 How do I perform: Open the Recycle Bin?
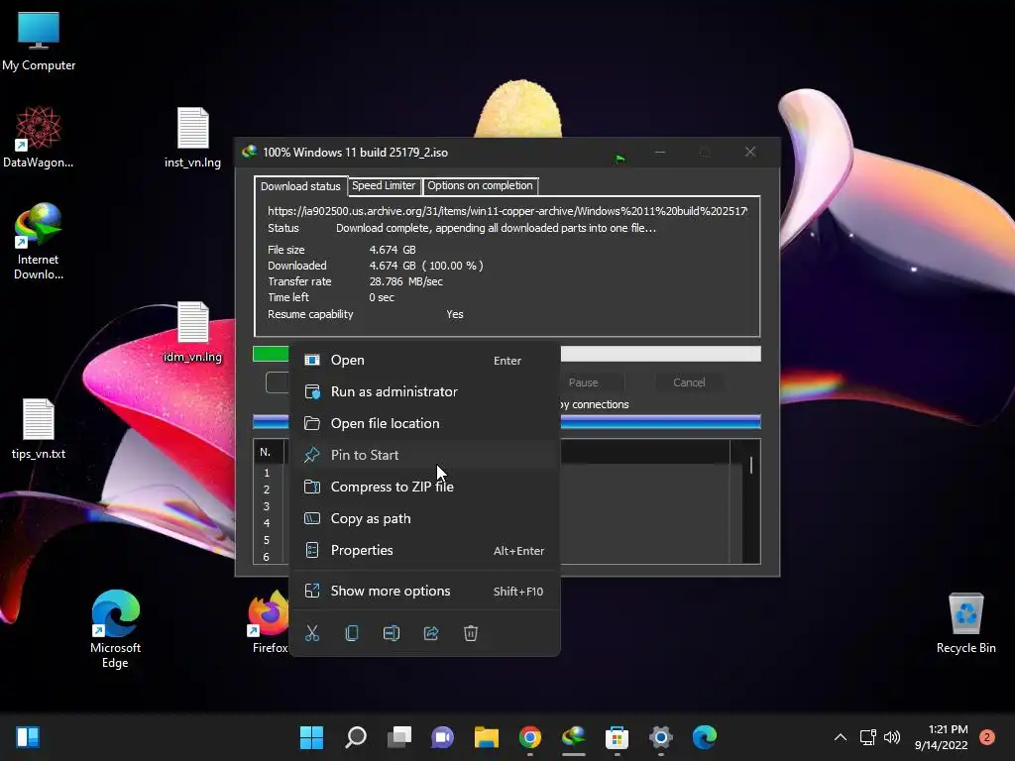965,622
